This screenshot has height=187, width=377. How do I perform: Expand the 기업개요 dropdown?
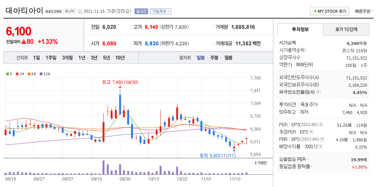click(161, 11)
